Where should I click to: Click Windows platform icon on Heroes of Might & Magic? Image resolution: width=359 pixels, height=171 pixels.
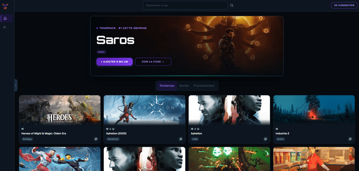coord(22,129)
